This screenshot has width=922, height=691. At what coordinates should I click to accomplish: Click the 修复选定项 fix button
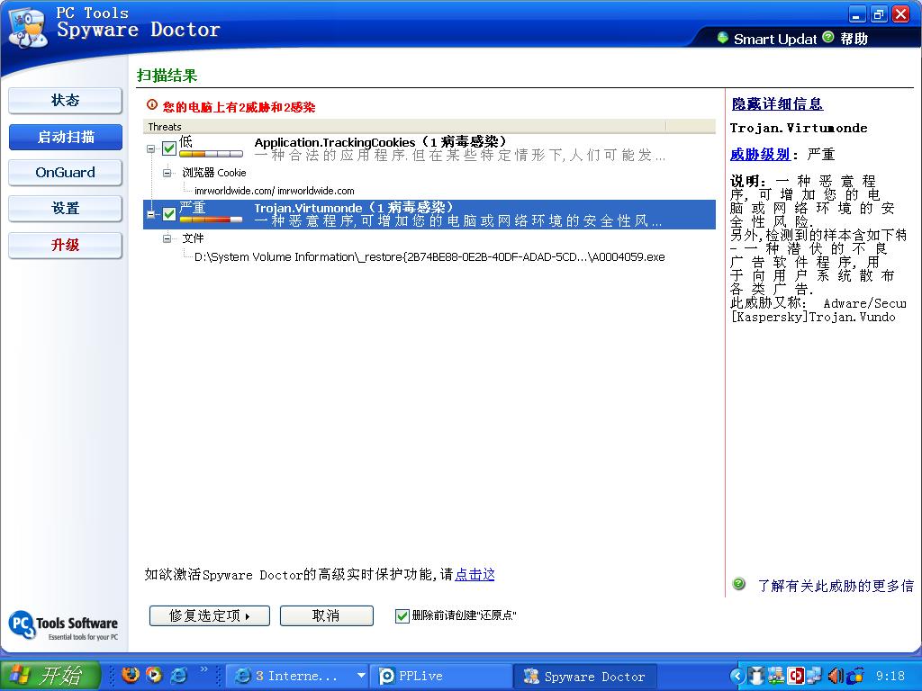[209, 615]
